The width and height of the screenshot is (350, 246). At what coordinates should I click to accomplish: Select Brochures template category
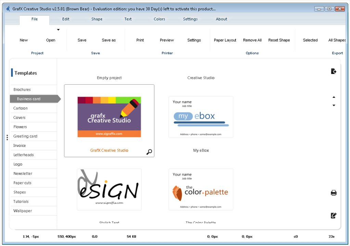34,89
